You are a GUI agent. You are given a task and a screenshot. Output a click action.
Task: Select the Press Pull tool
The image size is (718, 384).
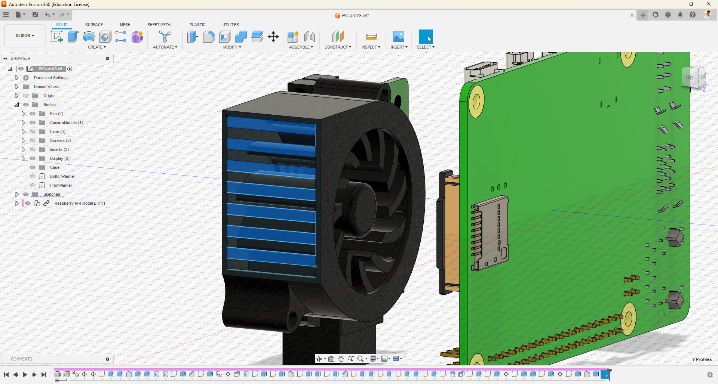click(193, 37)
